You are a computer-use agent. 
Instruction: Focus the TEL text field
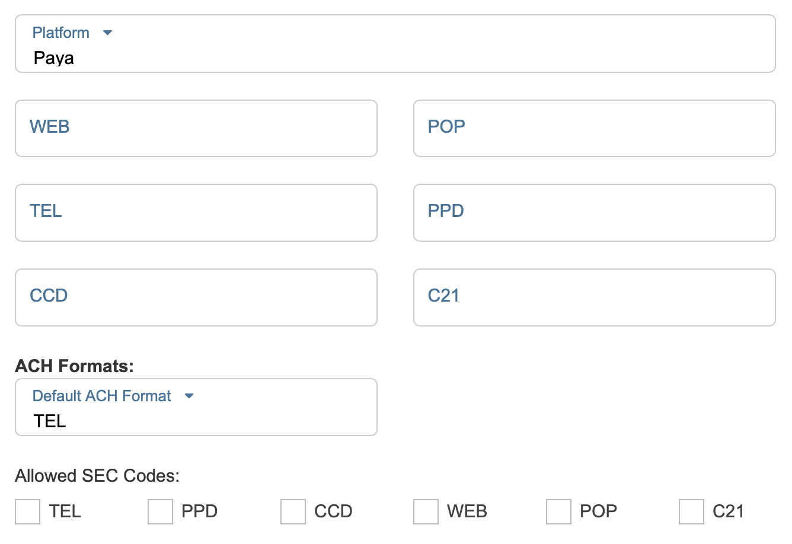[196, 213]
